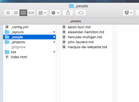Click the Share toolbar button
Image resolution: width=139 pixels, height=102 pixels.
click(68, 13)
